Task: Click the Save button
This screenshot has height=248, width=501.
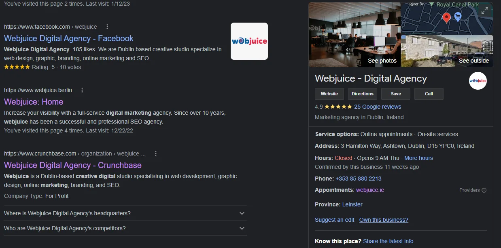Action: click(x=396, y=94)
